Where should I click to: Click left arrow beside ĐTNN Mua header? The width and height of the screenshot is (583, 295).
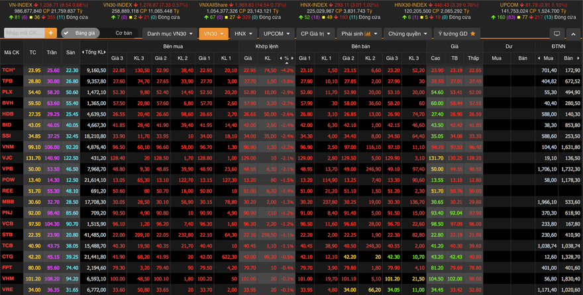point(540,58)
